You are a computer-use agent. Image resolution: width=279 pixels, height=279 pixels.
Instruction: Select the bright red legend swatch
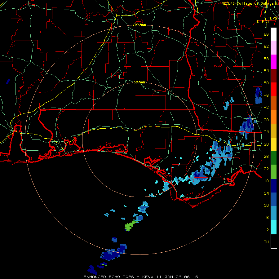coord(274,89)
